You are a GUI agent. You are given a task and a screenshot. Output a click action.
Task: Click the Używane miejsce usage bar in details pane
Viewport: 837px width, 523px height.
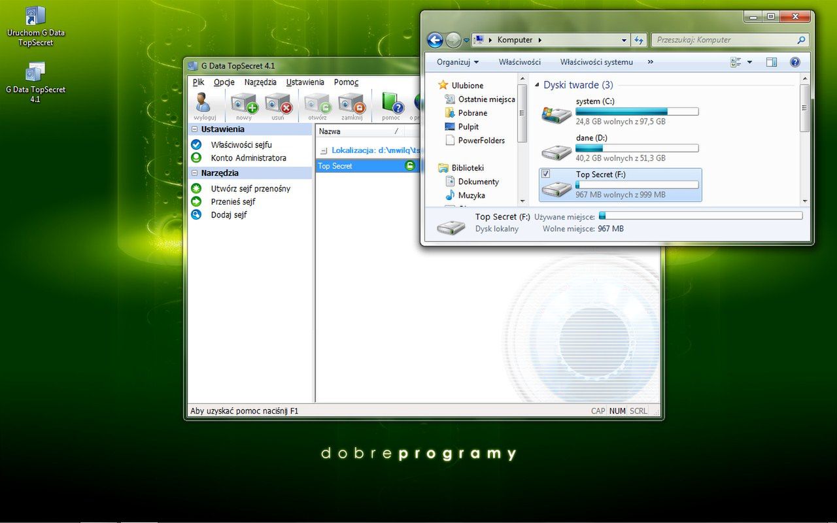pyautogui.click(x=700, y=216)
